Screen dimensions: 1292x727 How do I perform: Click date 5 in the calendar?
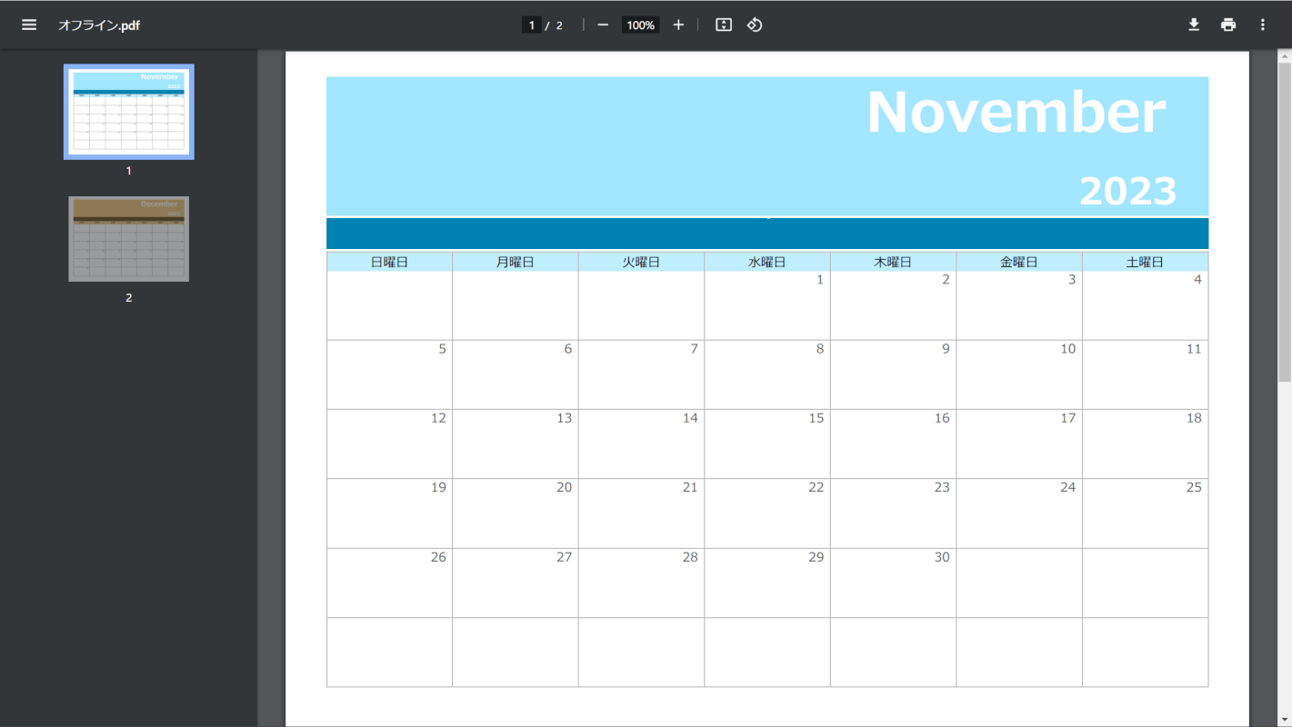pos(442,349)
